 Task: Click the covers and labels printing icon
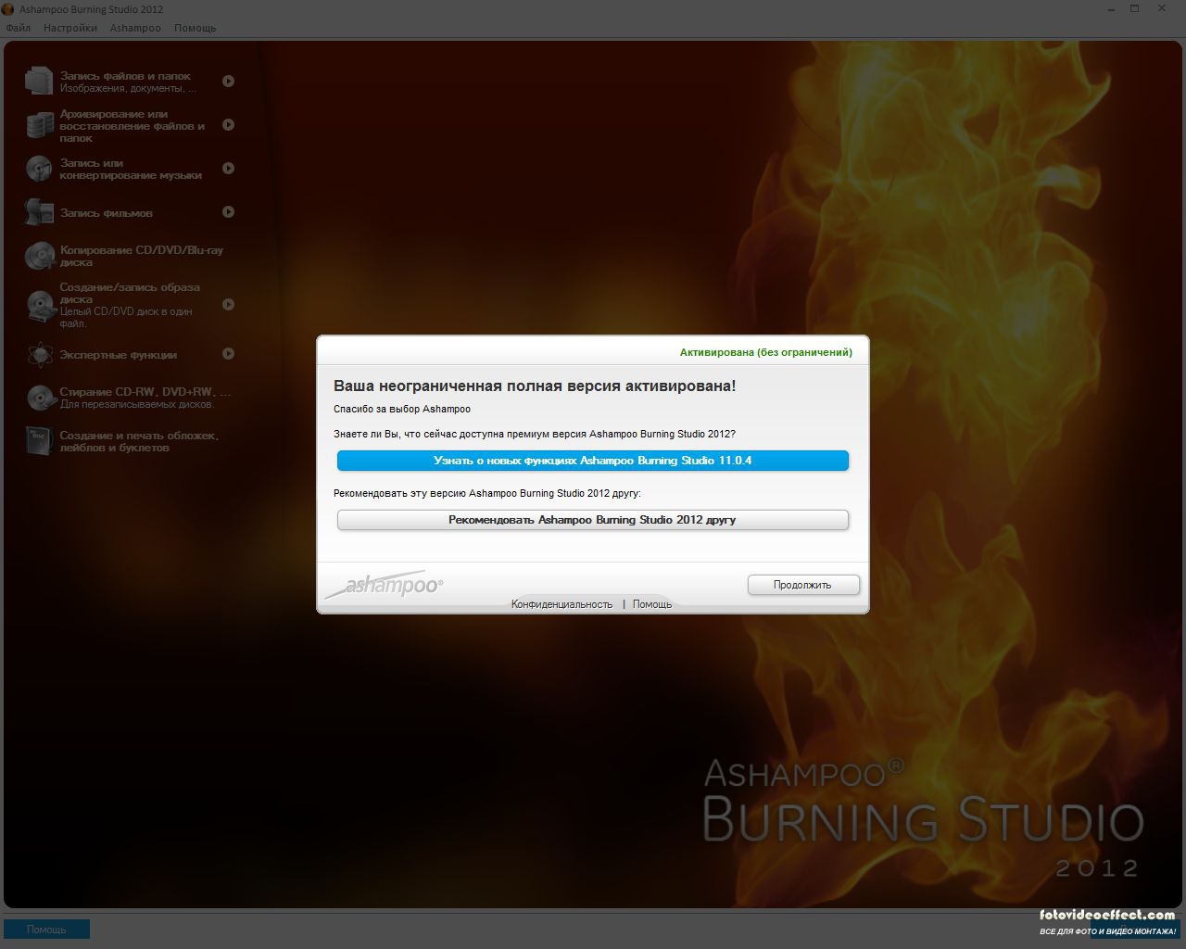click(39, 441)
